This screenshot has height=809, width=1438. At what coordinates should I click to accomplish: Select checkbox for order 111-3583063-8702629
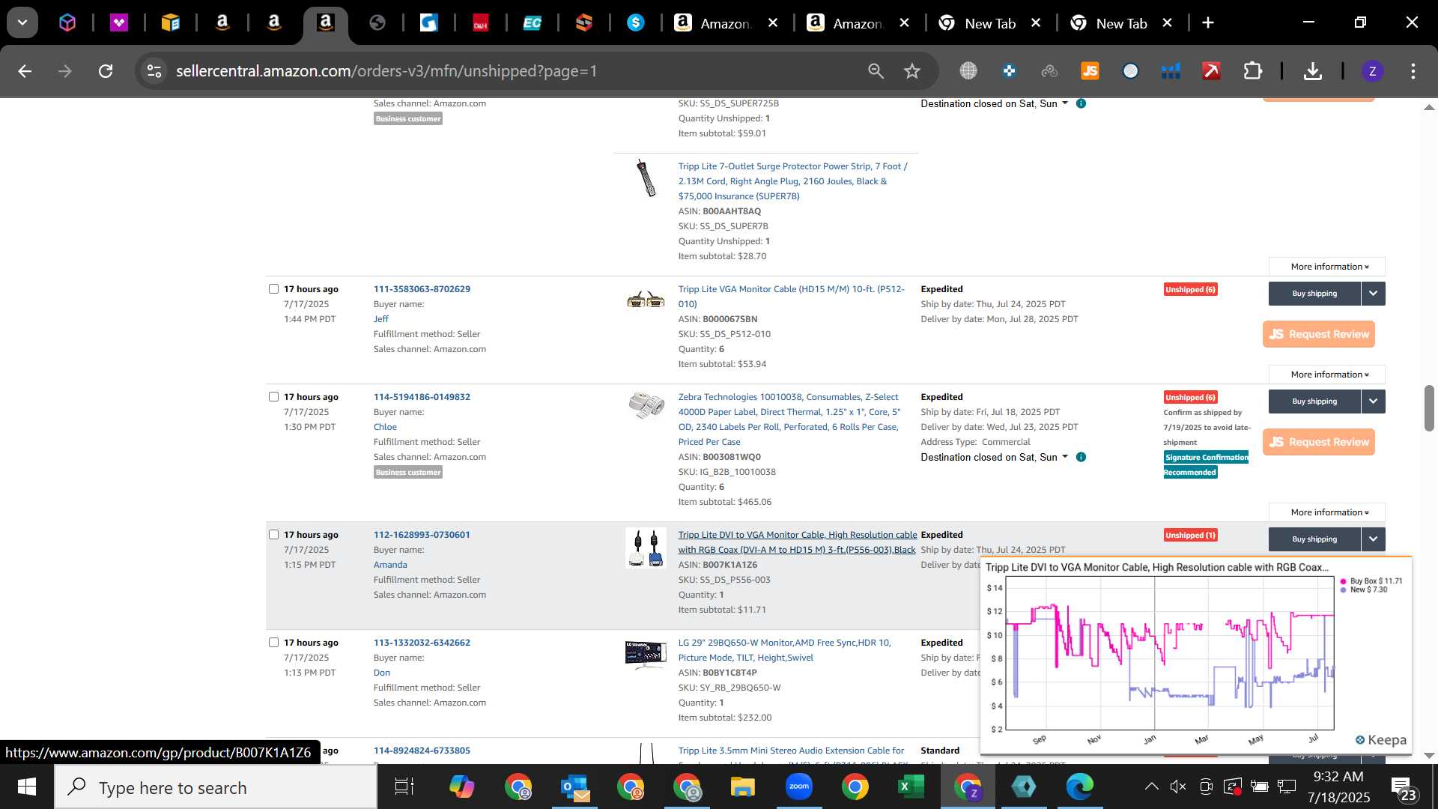coord(273,289)
